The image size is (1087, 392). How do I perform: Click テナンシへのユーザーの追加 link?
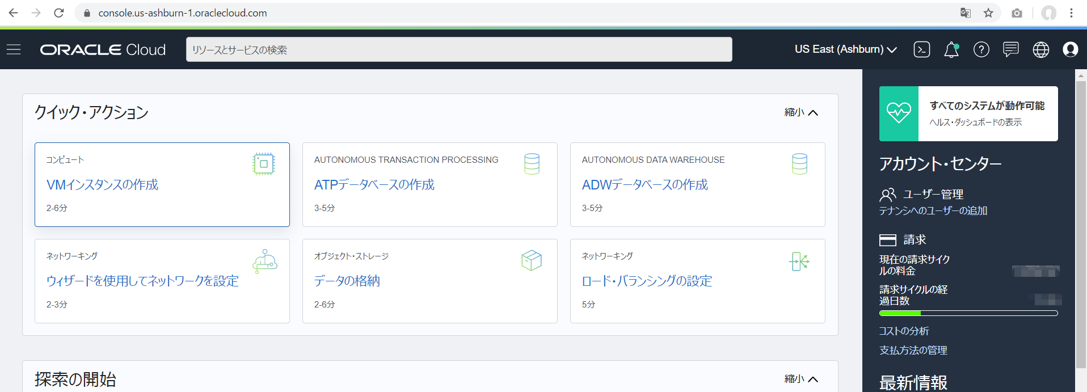pyautogui.click(x=933, y=210)
